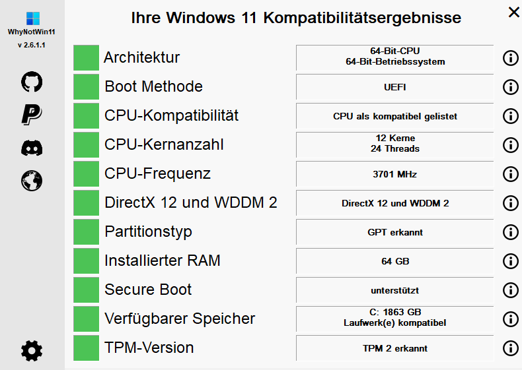Open settings with the gear icon
The height and width of the screenshot is (370, 522).
pos(32,351)
